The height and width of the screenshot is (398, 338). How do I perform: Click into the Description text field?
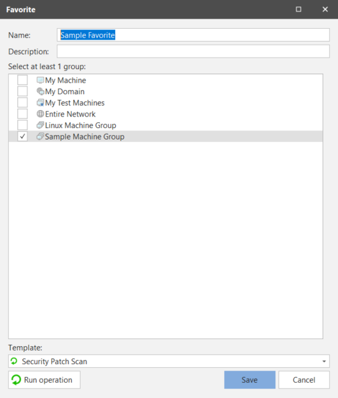click(193, 51)
